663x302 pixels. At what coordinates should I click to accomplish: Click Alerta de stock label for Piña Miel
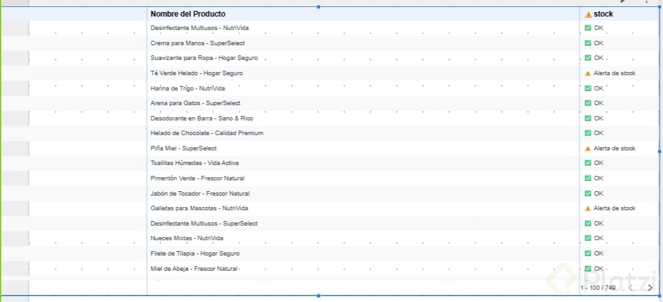click(x=614, y=148)
